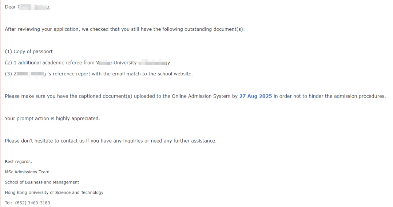Select the "Copy of passport" list item
393x207 pixels.
click(29, 52)
